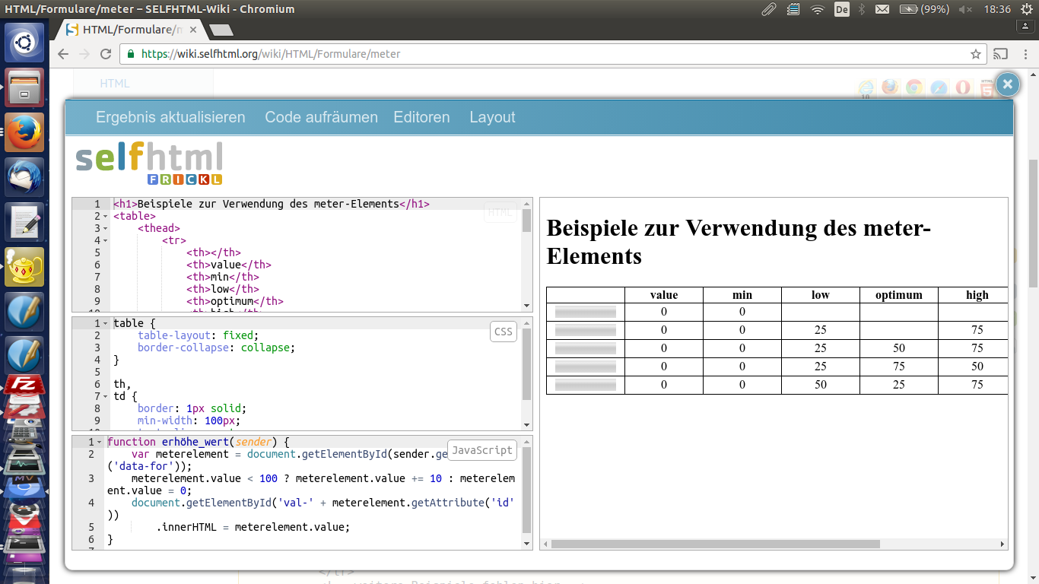Open Chromium's three-dot menu
The image size is (1039, 584).
pos(1025,54)
